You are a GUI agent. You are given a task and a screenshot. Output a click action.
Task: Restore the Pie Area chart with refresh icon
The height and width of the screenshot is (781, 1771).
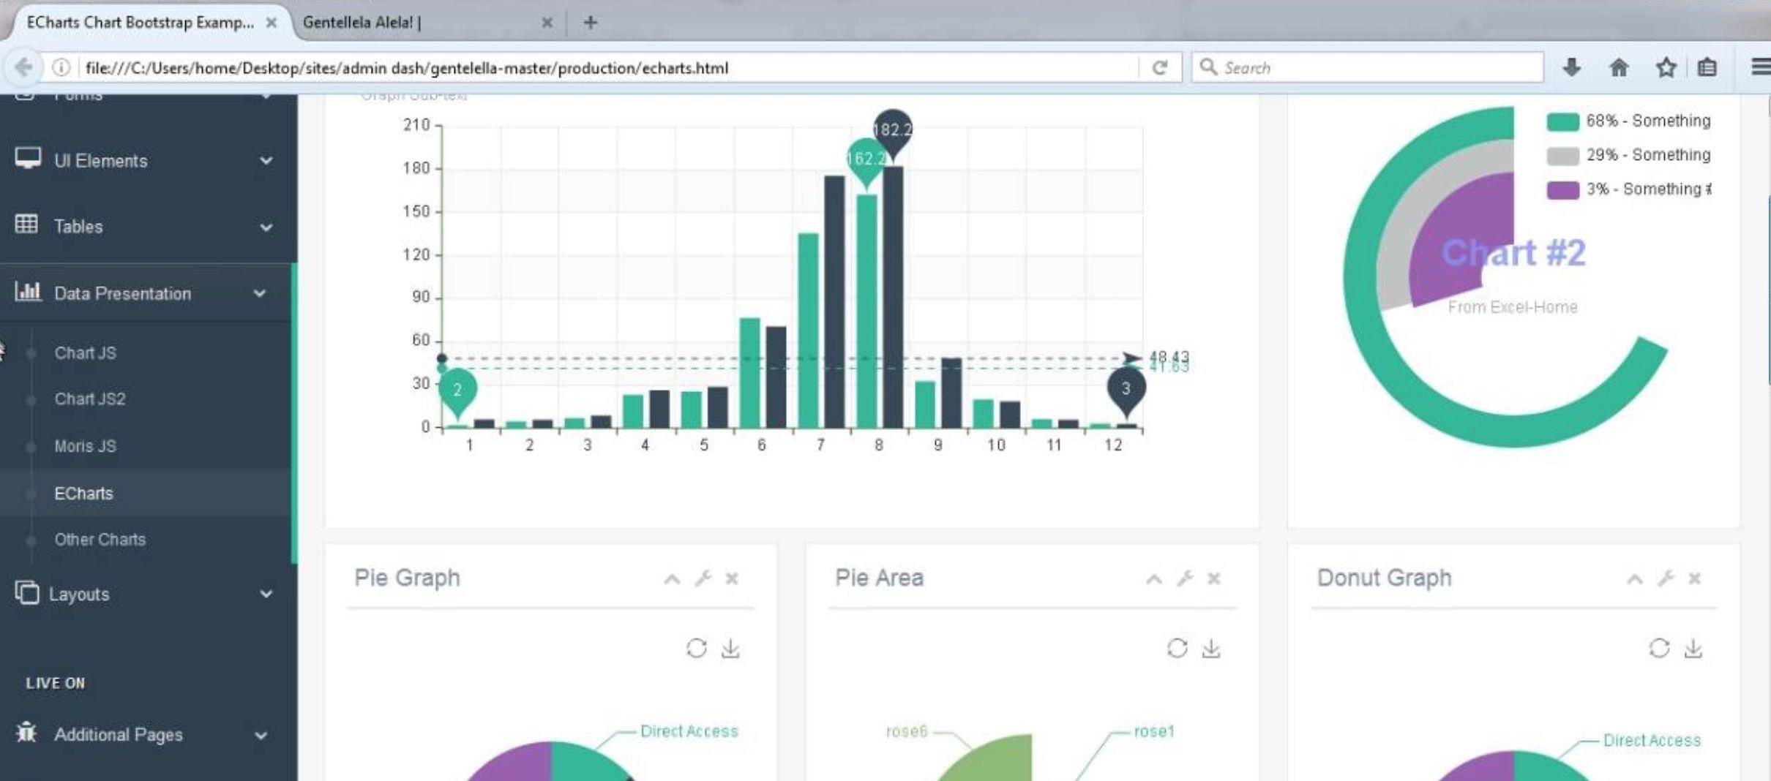(x=1177, y=648)
